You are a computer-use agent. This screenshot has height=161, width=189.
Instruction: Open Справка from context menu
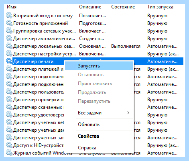tap(99, 148)
